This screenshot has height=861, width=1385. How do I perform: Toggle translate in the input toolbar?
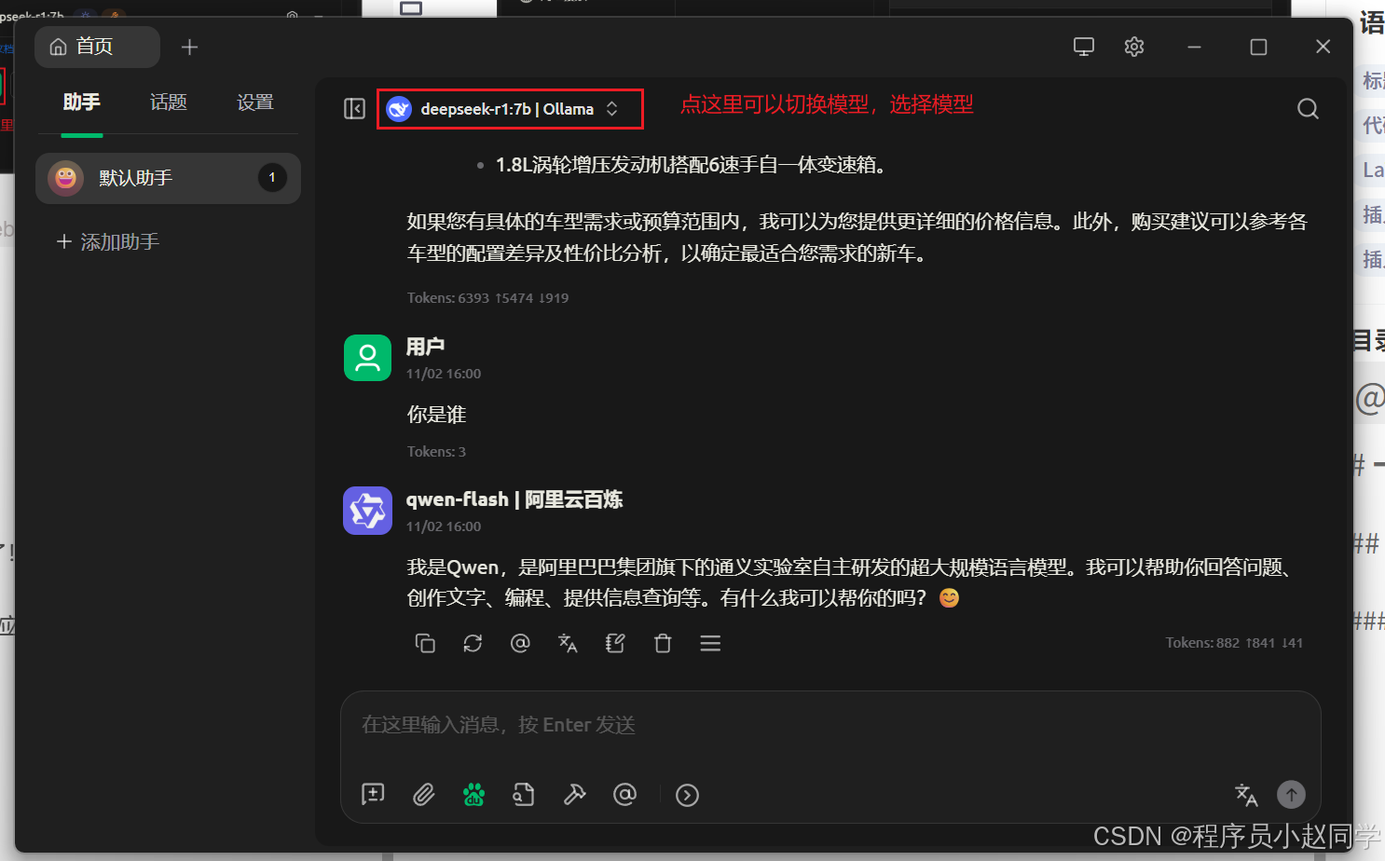1246,795
